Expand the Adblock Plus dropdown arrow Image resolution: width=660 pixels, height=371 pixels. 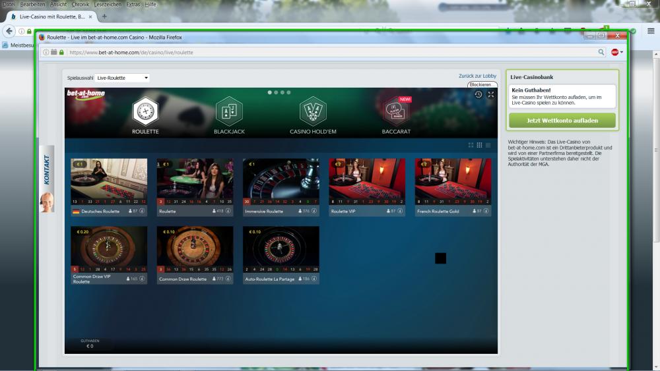tap(621, 52)
